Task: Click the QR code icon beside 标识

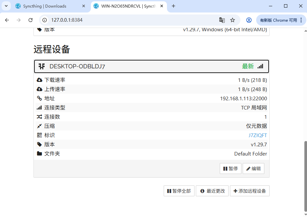Action: point(40,135)
